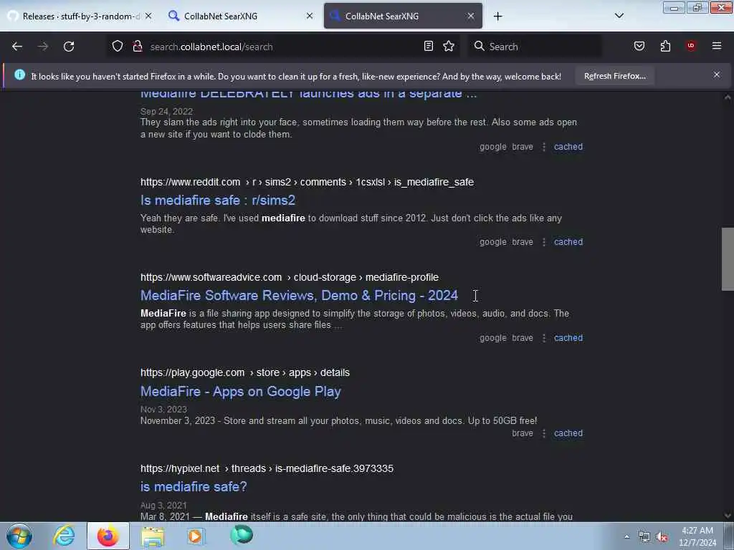
Task: Dismiss the Firefox notification bar
Action: [x=716, y=74]
